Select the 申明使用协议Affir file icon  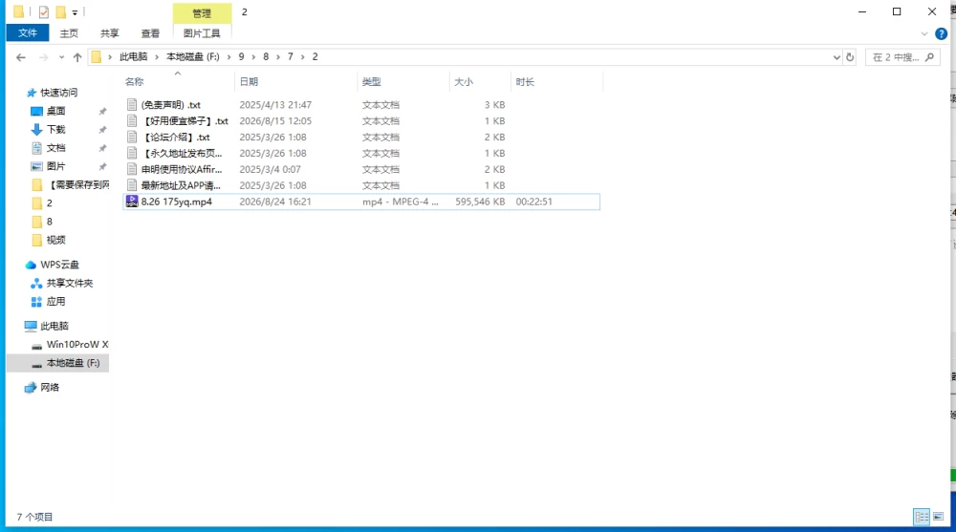click(132, 169)
